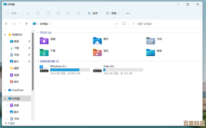This screenshot has width=206, height=128.
Task: Select the Data (D:) drive icon
Action: pyautogui.click(x=97, y=70)
